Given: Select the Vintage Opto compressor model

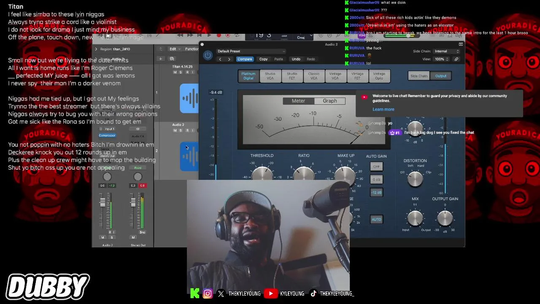Looking at the screenshot, I should (x=379, y=76).
